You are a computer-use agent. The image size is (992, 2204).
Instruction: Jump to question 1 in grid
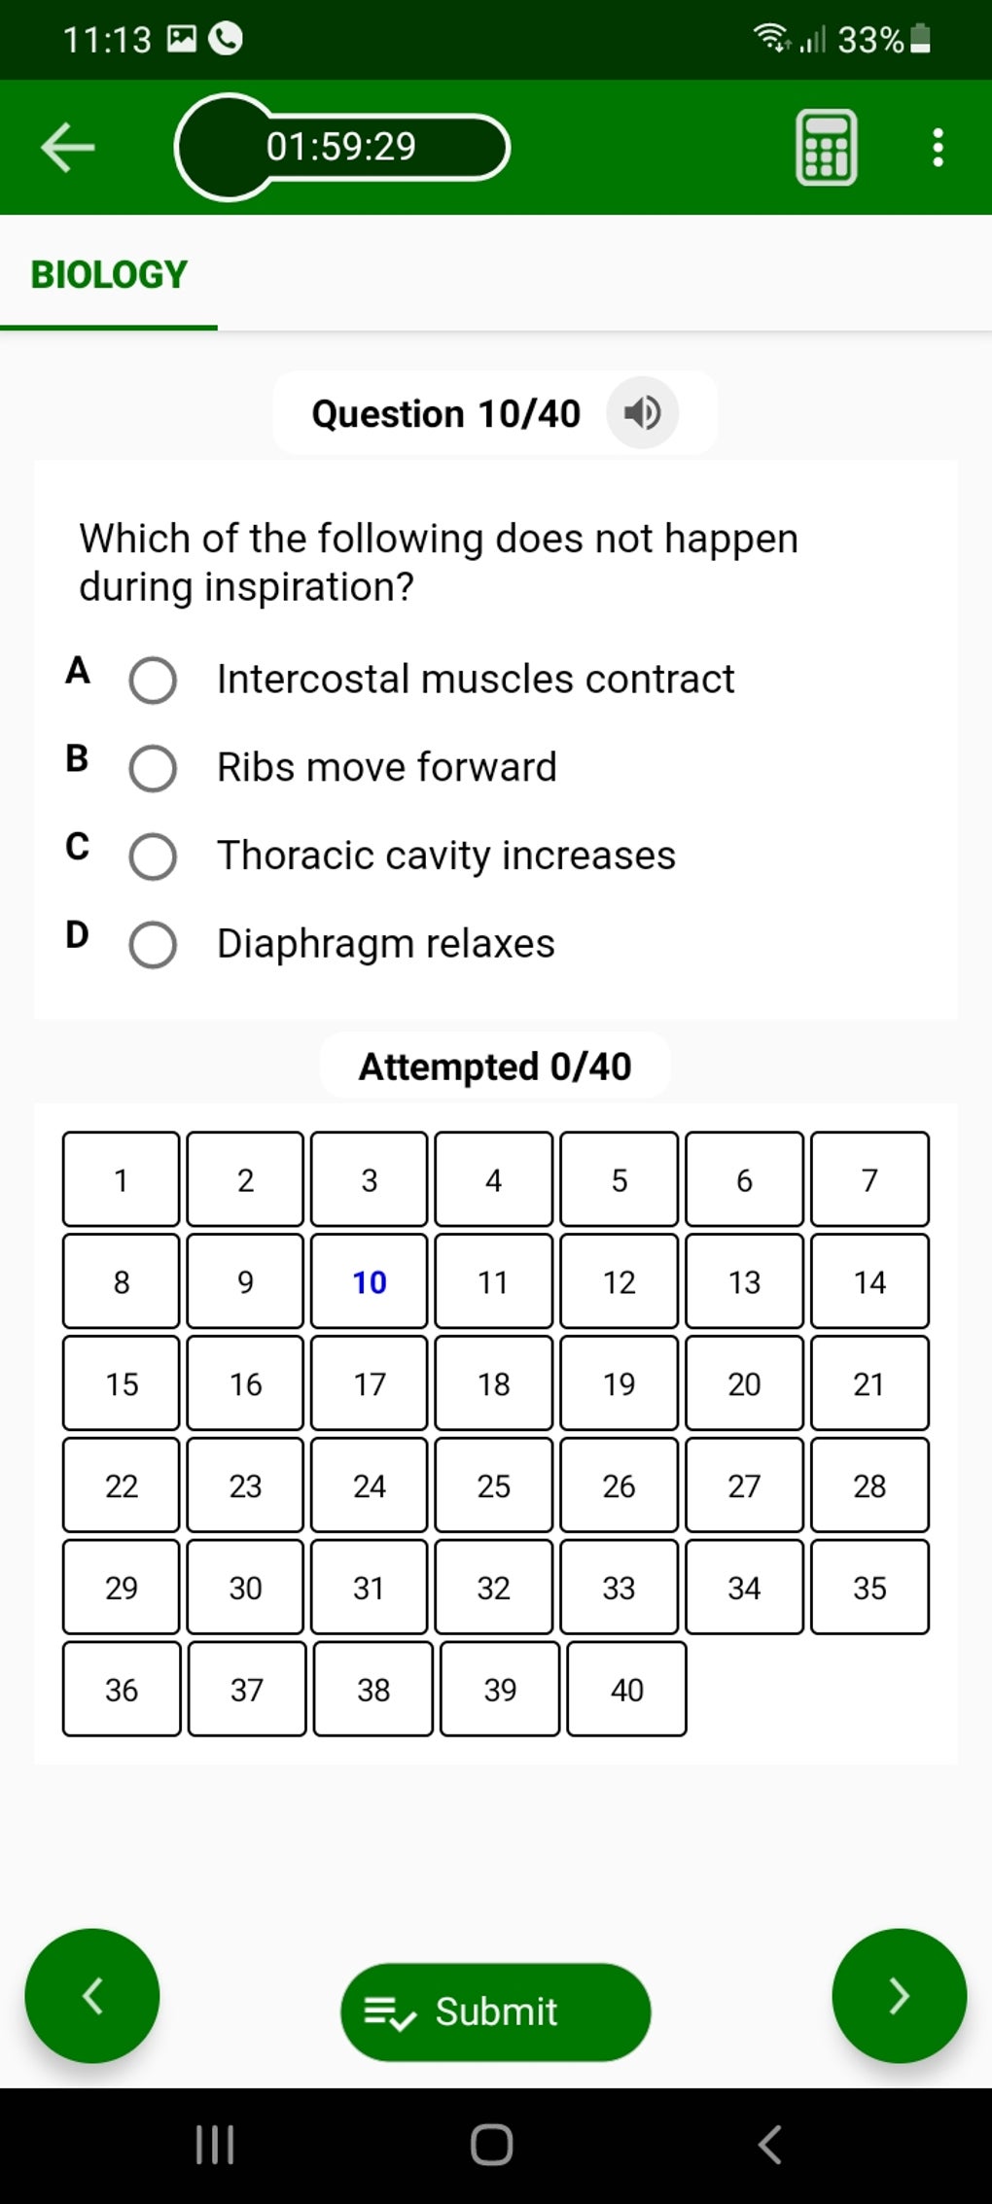[121, 1179]
